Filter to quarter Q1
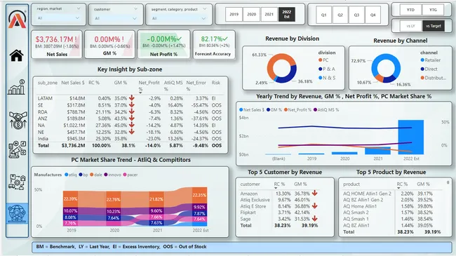Image resolution: width=456 pixels, height=256 pixels. click(x=323, y=15)
